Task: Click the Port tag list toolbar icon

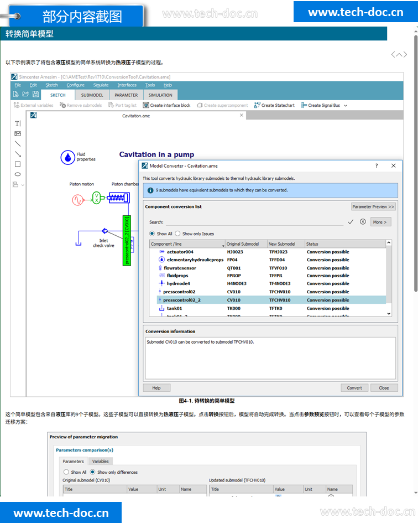Action: pos(111,105)
